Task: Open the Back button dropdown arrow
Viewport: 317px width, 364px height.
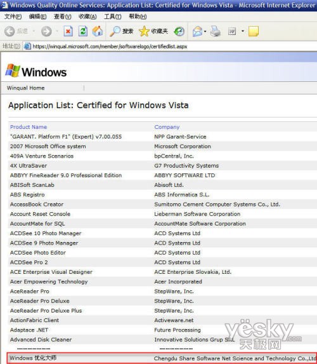Action: [34, 31]
